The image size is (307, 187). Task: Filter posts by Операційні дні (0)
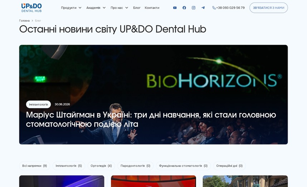229,166
